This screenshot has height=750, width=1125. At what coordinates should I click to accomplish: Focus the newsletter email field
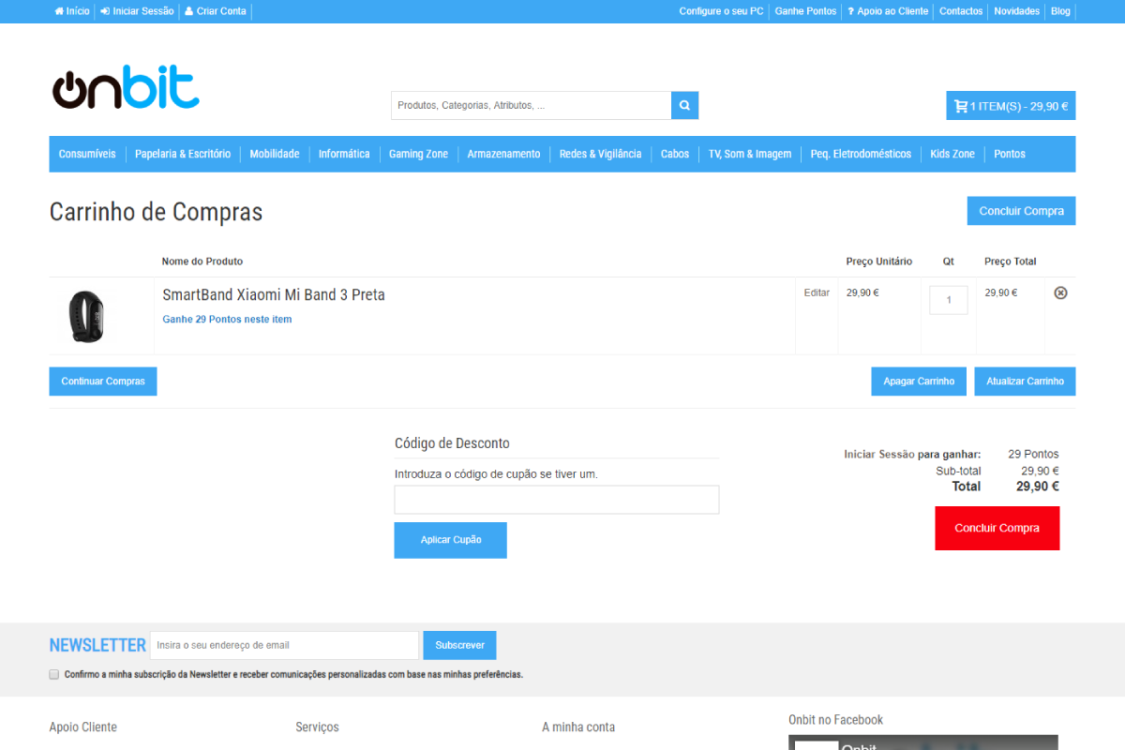click(x=284, y=645)
